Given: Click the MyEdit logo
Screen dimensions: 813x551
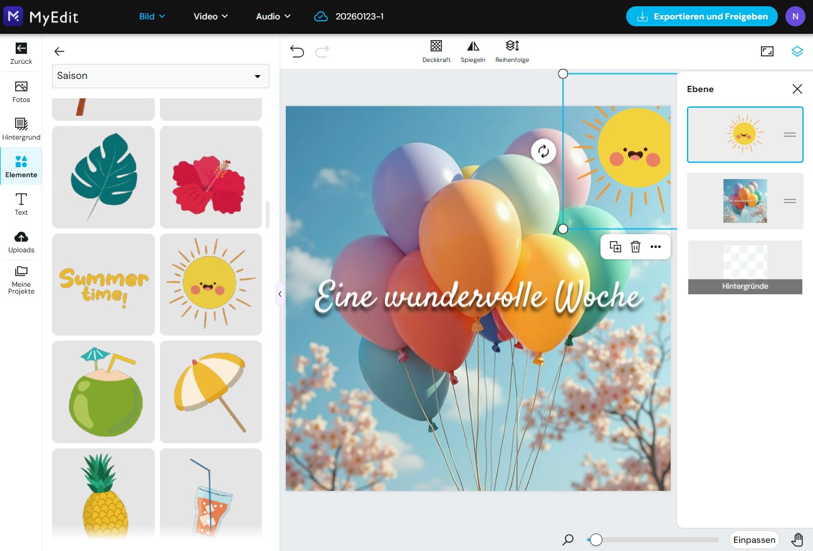Looking at the screenshot, I should point(41,16).
